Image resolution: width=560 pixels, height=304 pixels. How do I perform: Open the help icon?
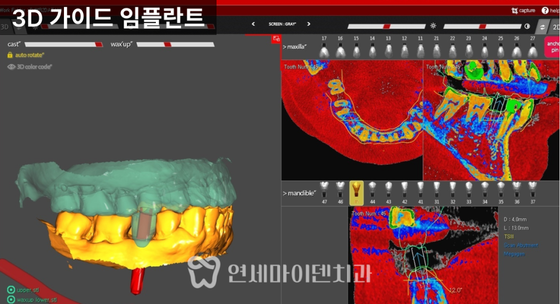point(545,10)
